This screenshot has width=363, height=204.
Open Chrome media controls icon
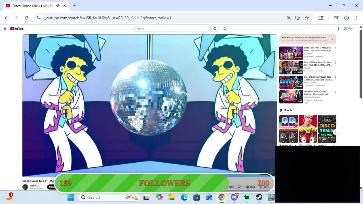pyautogui.click(x=336, y=18)
